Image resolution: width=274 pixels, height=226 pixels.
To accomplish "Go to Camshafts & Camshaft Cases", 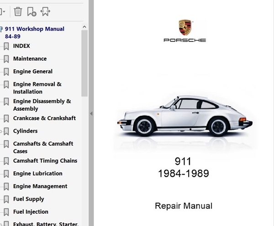I will [43, 147].
